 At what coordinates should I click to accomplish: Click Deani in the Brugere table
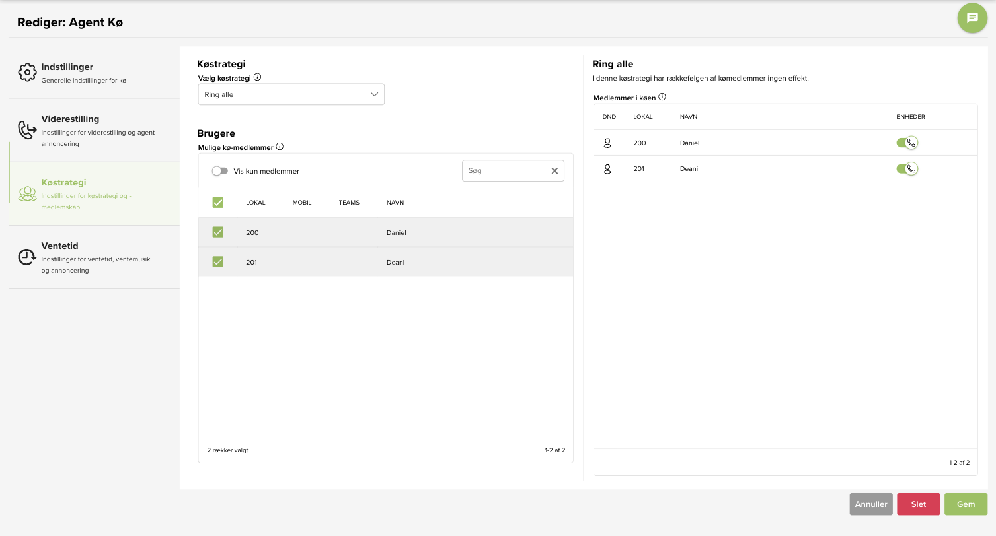pos(395,263)
